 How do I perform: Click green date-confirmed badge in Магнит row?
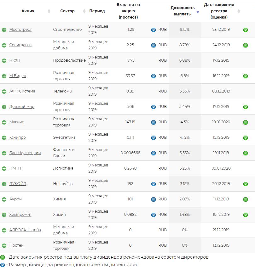(246, 122)
